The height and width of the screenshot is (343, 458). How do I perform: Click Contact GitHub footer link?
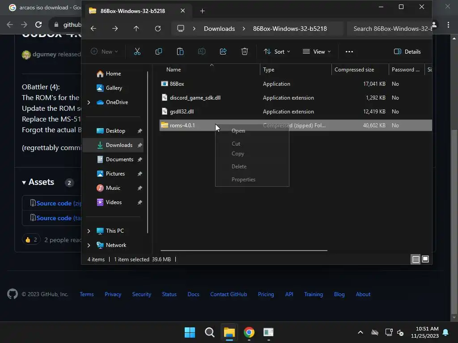(x=229, y=294)
